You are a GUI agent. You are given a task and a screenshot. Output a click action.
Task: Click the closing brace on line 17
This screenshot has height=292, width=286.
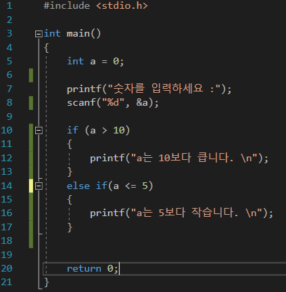[x=70, y=227]
